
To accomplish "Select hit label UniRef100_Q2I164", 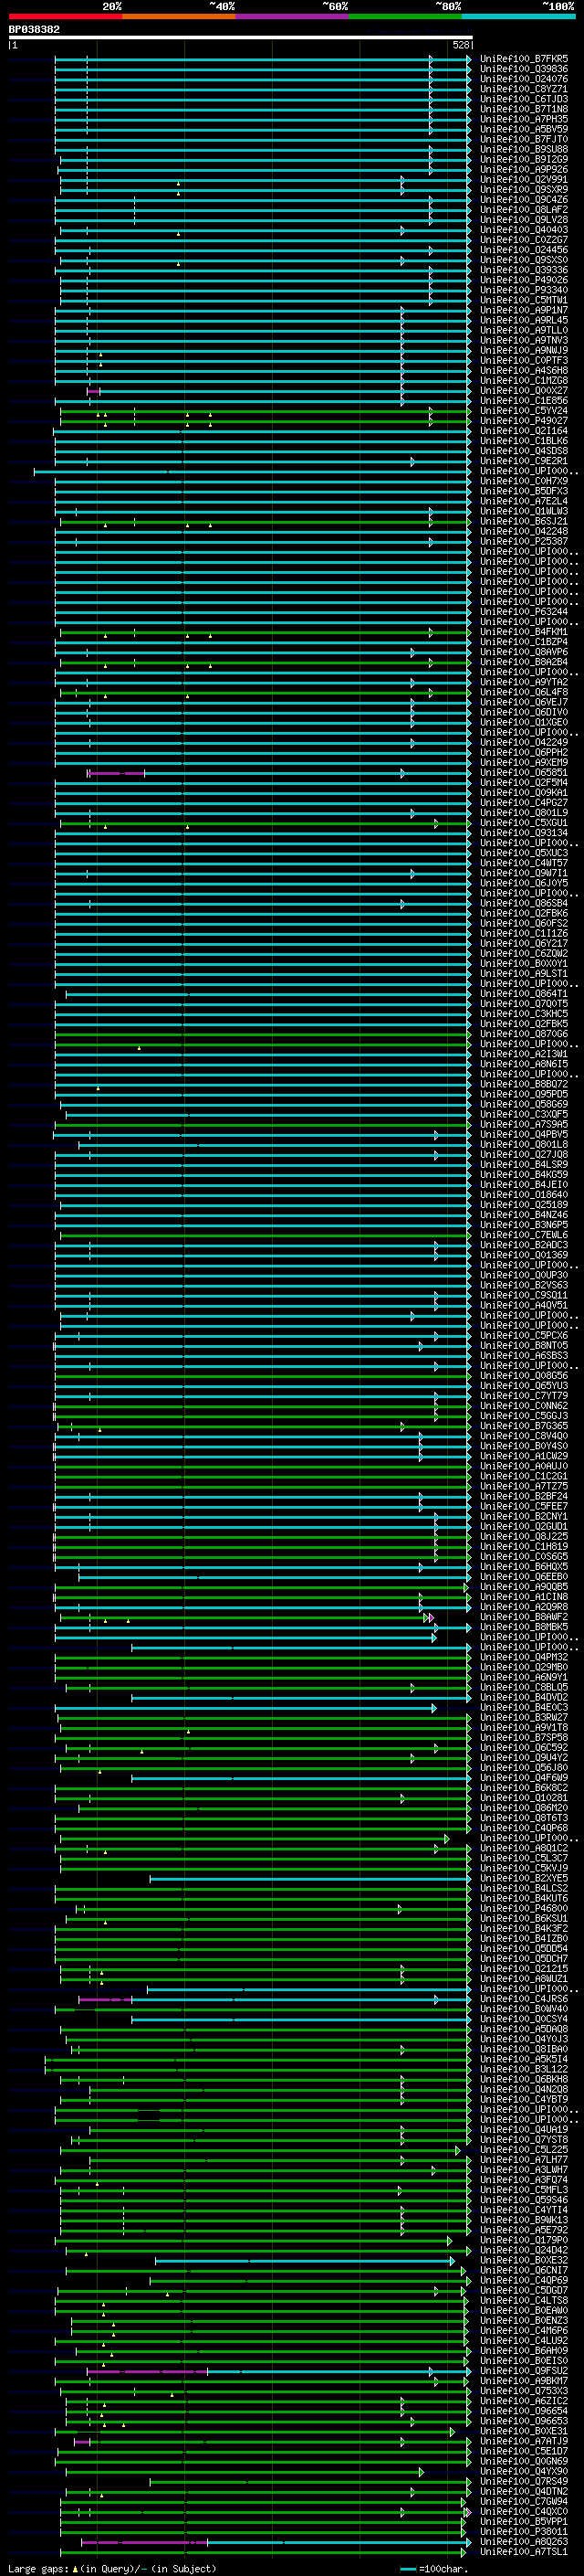I will coord(524,431).
